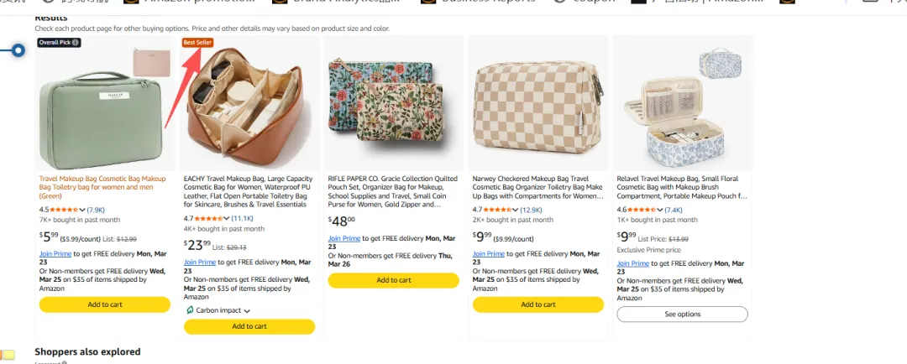The width and height of the screenshot is (907, 364).
Task: Click the Best Seller badge
Action: click(197, 42)
